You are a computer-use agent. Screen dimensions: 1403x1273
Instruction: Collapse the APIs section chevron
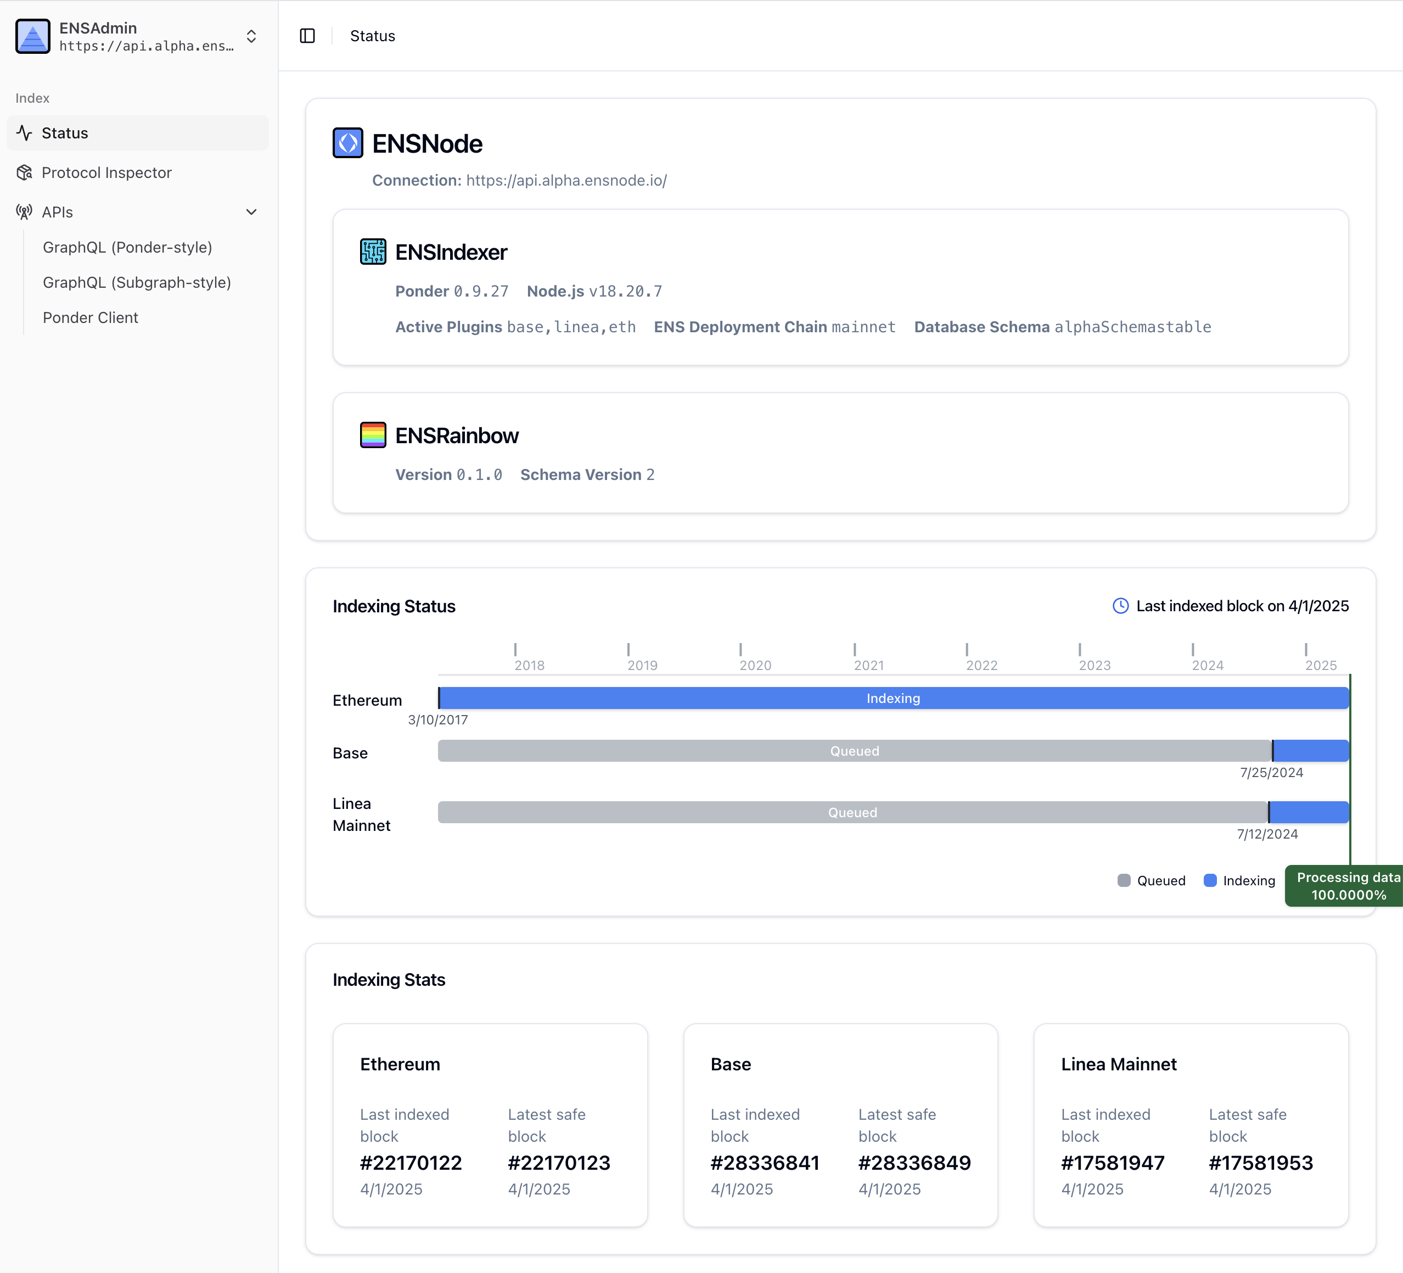click(x=251, y=213)
